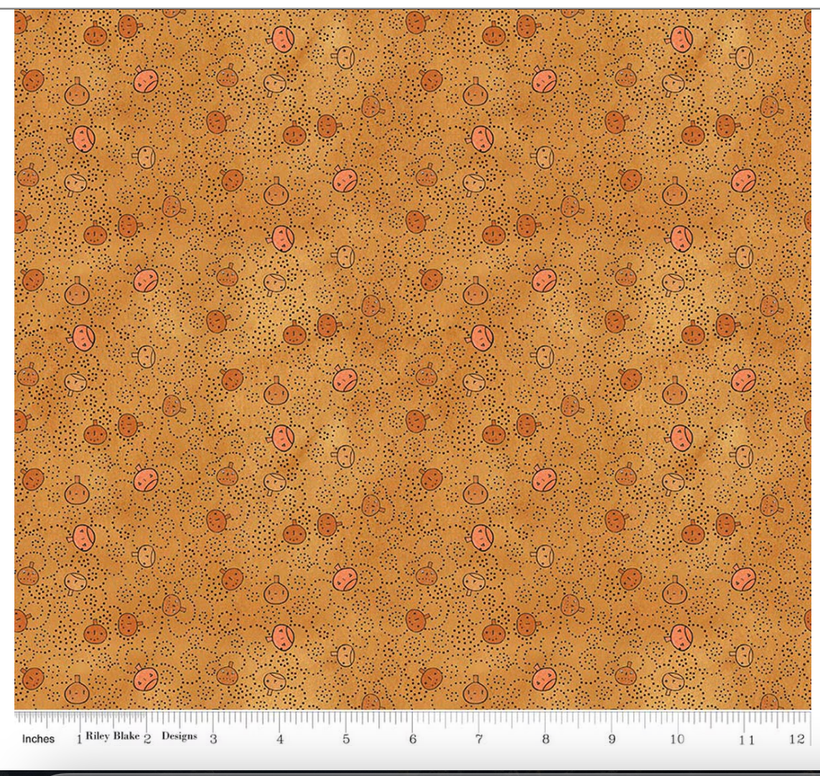
Task: Click the number 10 on the ruler
Action: 677,739
